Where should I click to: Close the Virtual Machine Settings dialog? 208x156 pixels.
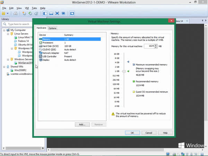[x=171, y=20]
